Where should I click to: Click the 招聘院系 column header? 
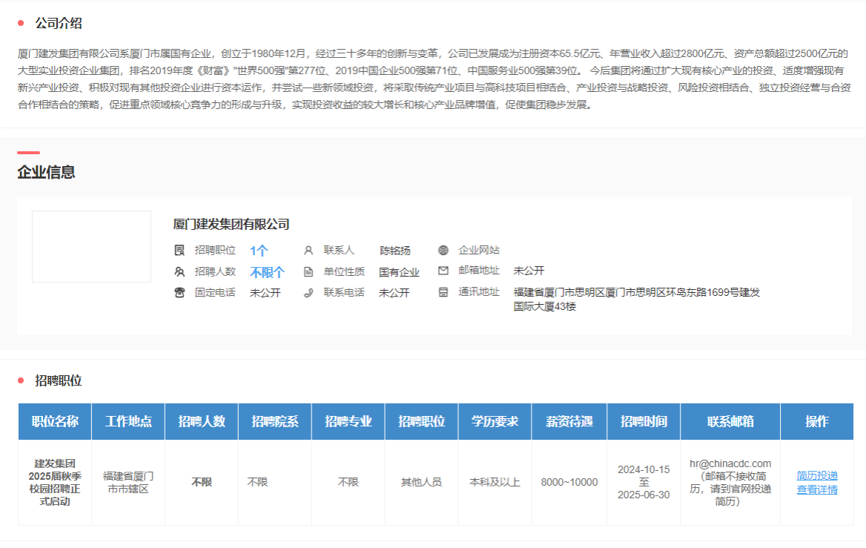click(275, 421)
